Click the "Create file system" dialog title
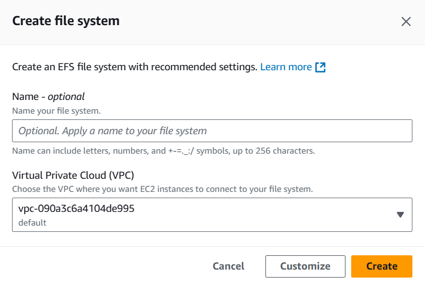This screenshot has height=285, width=425. [66, 22]
